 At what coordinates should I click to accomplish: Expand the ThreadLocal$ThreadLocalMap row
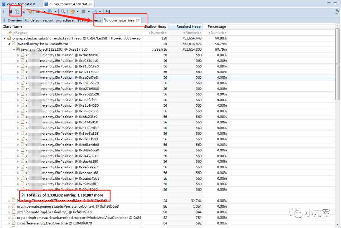coord(9,201)
